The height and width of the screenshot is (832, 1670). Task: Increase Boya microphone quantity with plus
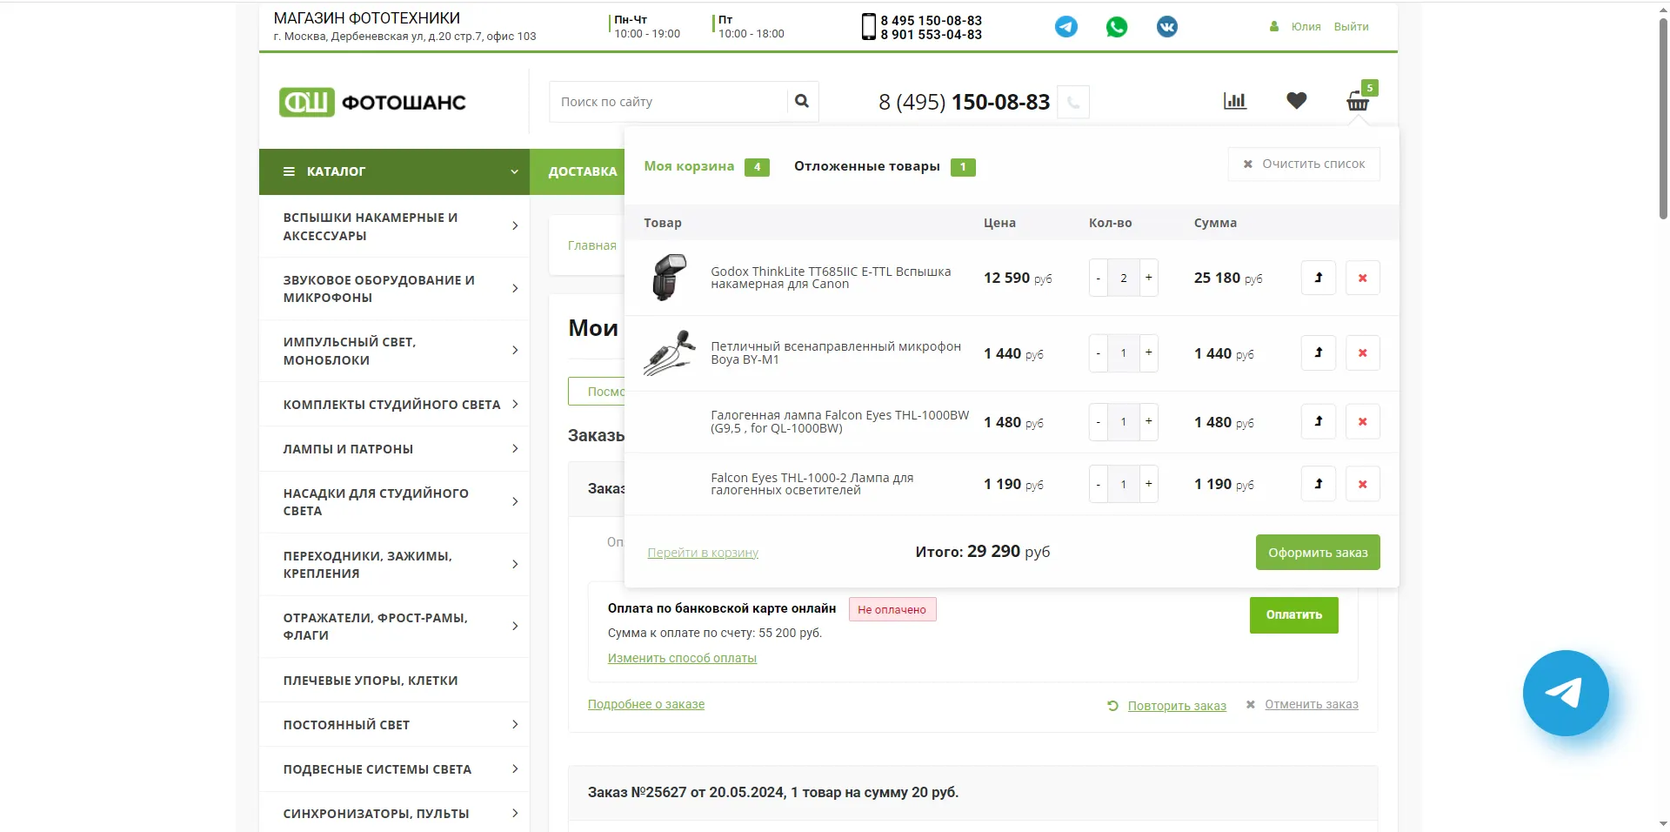[x=1149, y=352]
